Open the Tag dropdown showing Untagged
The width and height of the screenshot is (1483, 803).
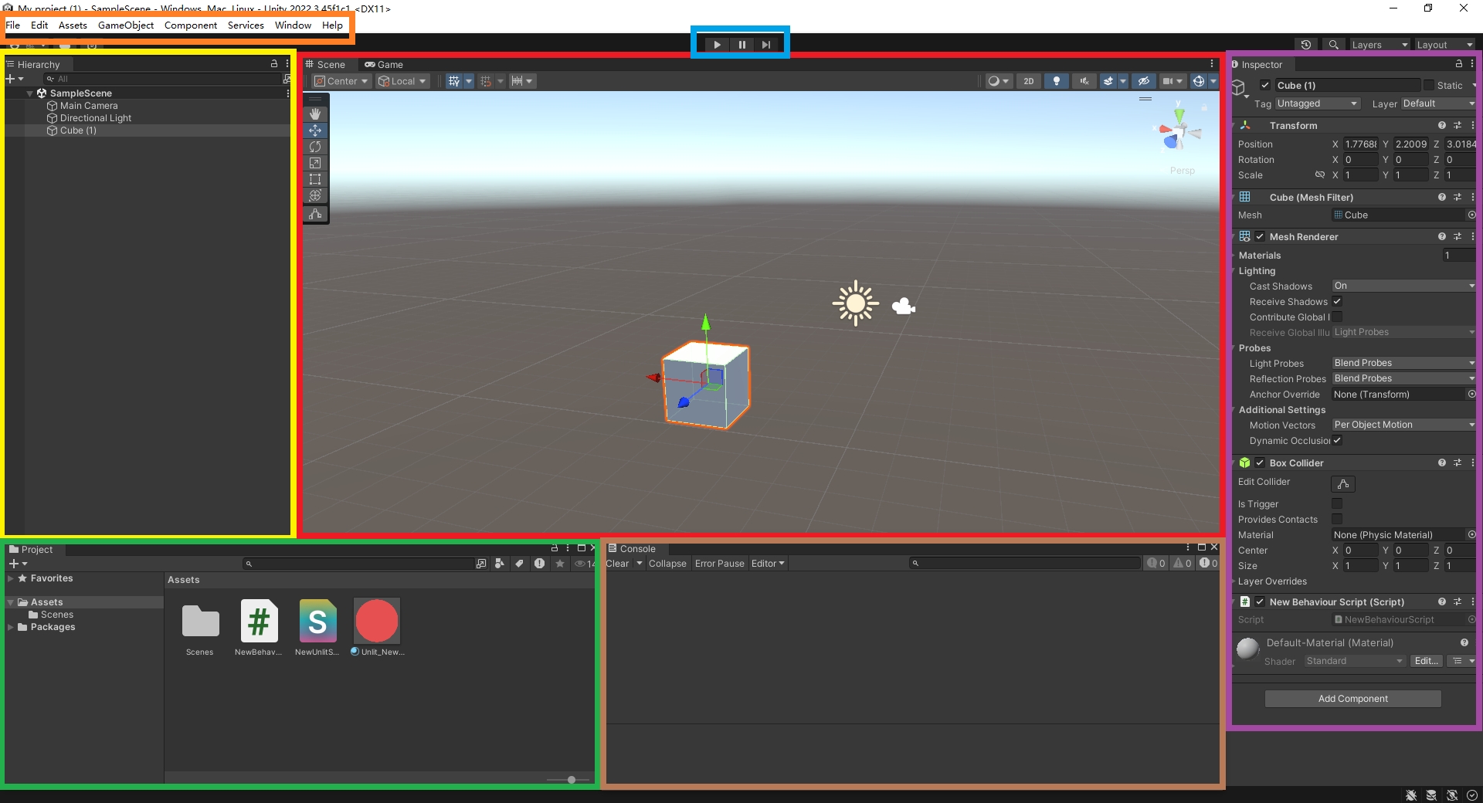(1317, 103)
